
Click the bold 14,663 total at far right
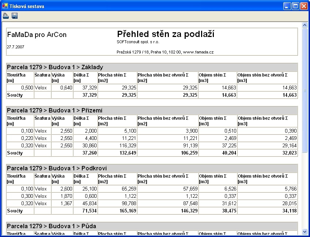(290, 95)
